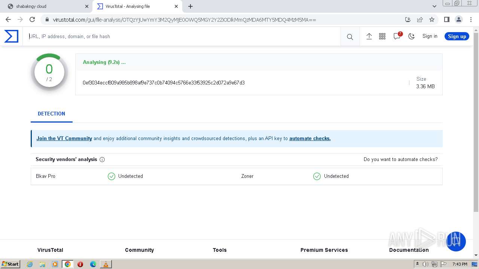Click the Sign in link

[430, 36]
